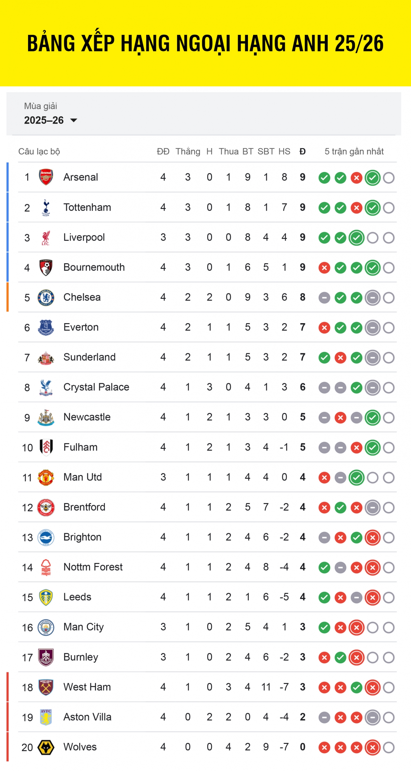
Task: Click the Arsenal club crest
Action: [46, 177]
